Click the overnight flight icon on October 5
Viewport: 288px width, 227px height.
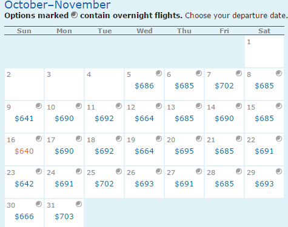pos(159,73)
